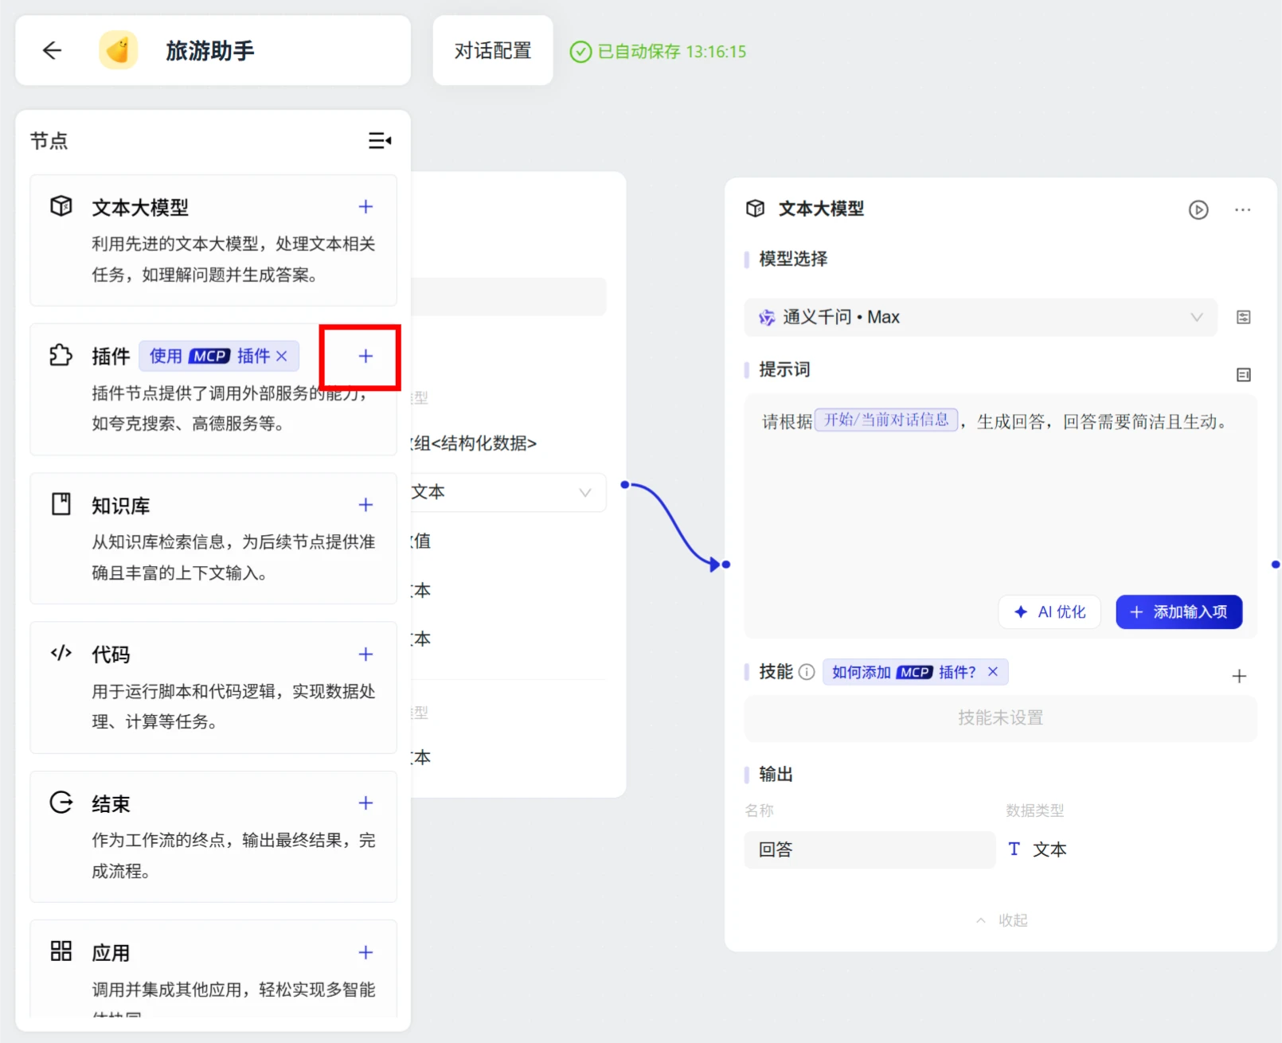Image resolution: width=1282 pixels, height=1043 pixels.
Task: Click the 输出 section heading
Action: tap(776, 774)
